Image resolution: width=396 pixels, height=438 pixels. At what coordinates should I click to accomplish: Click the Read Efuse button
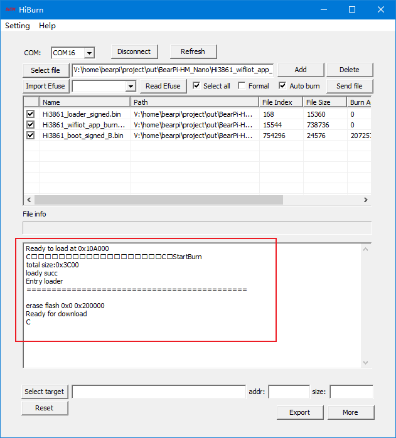click(x=163, y=86)
